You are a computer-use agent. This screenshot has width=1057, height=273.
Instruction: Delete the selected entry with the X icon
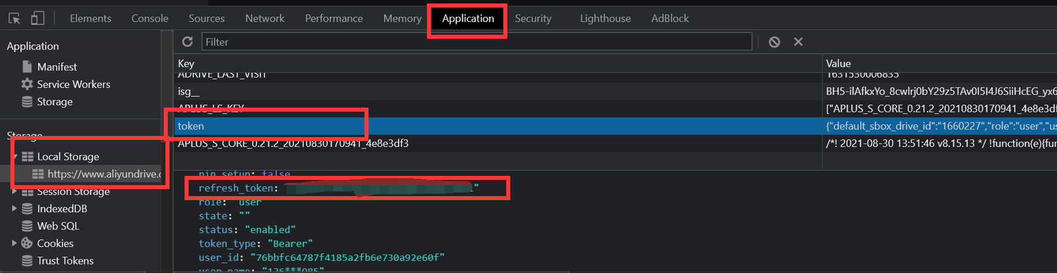798,42
